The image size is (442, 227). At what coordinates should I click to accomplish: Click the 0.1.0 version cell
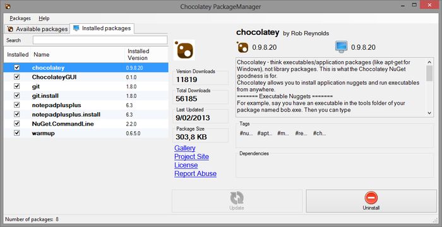click(131, 77)
